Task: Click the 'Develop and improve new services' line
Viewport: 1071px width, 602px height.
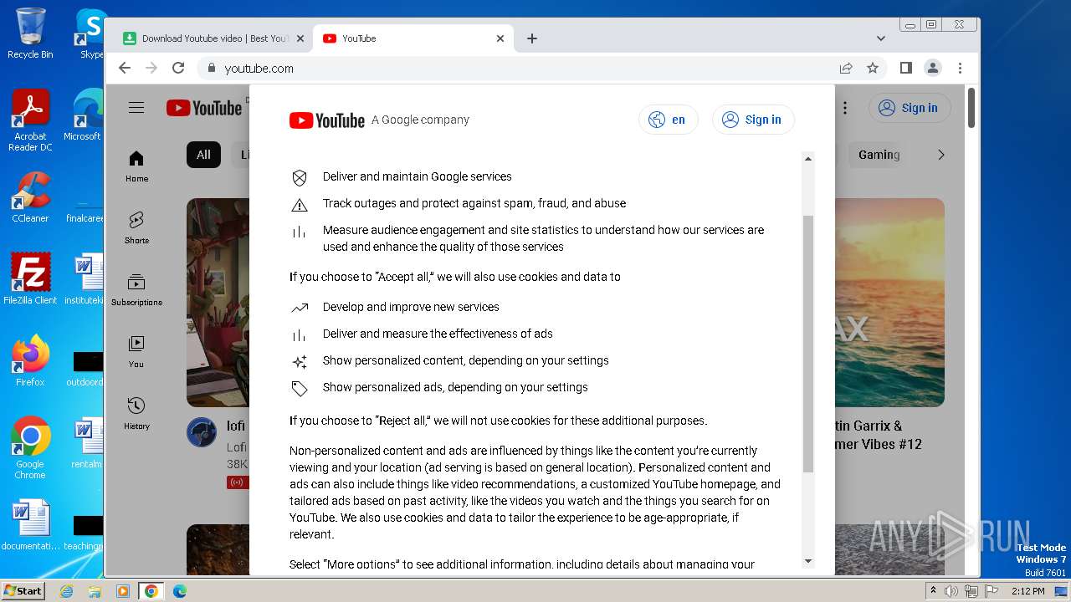Action: click(411, 307)
